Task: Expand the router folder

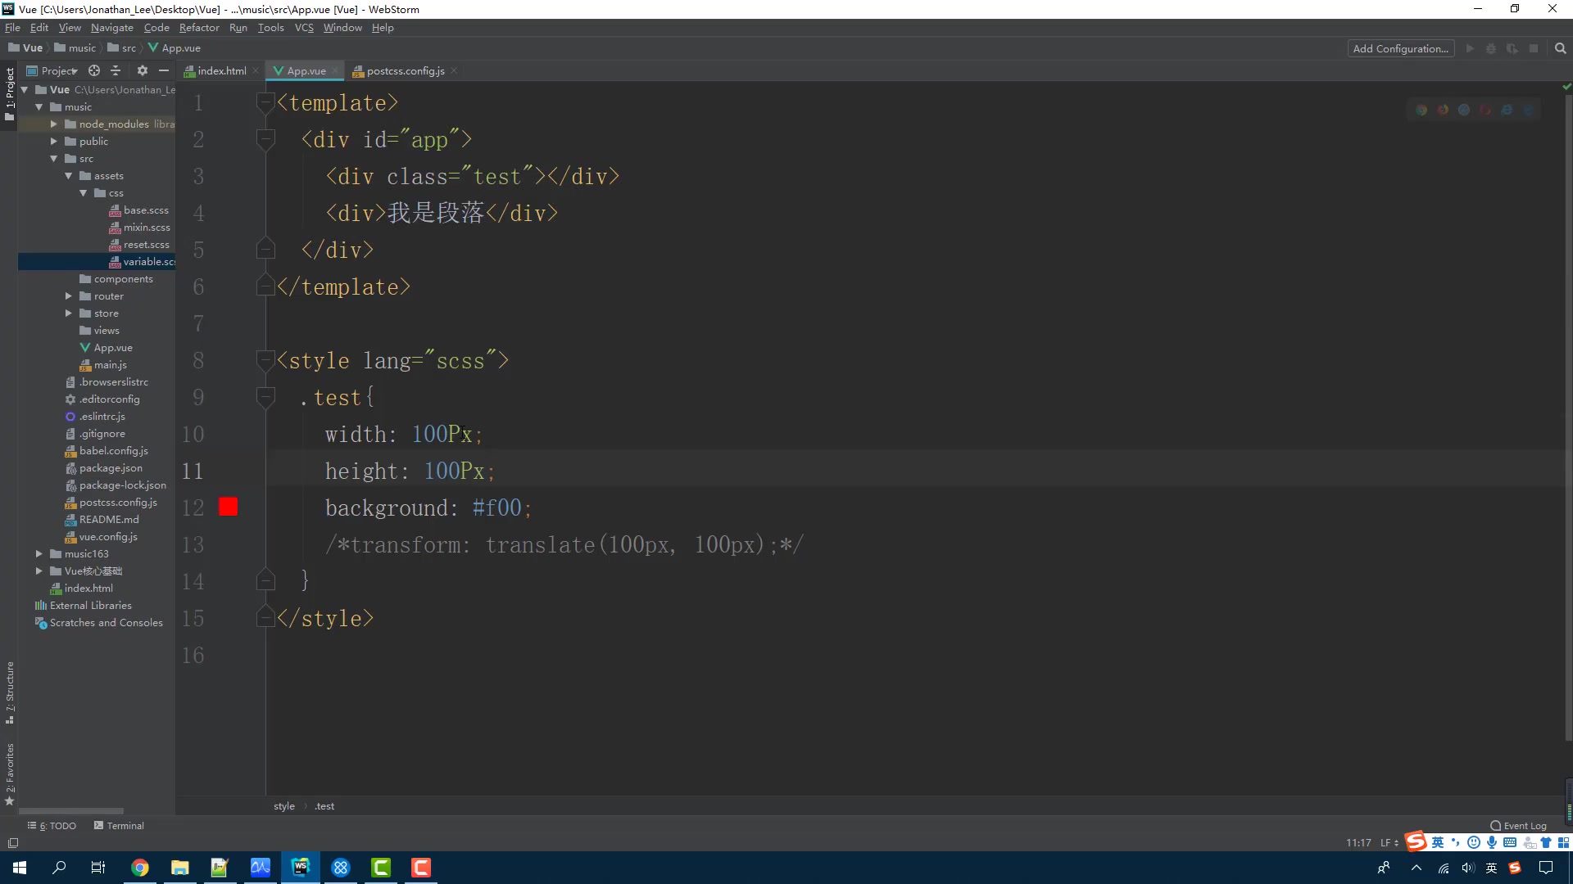Action: (x=68, y=296)
